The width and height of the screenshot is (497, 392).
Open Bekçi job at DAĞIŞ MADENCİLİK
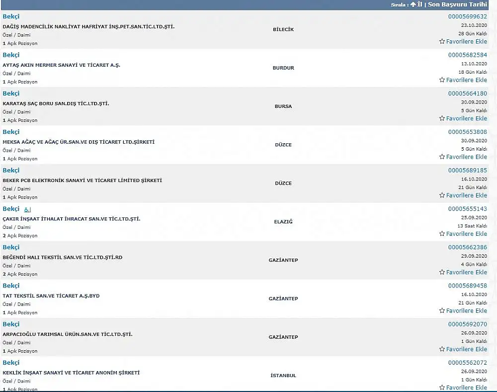click(11, 16)
